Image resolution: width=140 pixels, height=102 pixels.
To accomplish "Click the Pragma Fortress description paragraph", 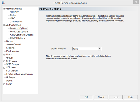I will pyautogui.click(x=85, y=18).
